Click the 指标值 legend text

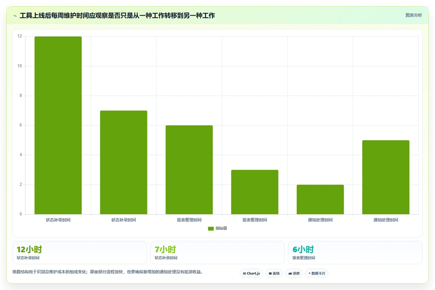(221, 228)
